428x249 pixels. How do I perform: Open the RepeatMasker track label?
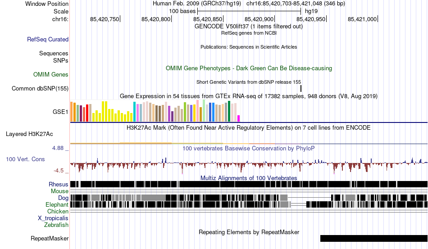tap(50, 238)
